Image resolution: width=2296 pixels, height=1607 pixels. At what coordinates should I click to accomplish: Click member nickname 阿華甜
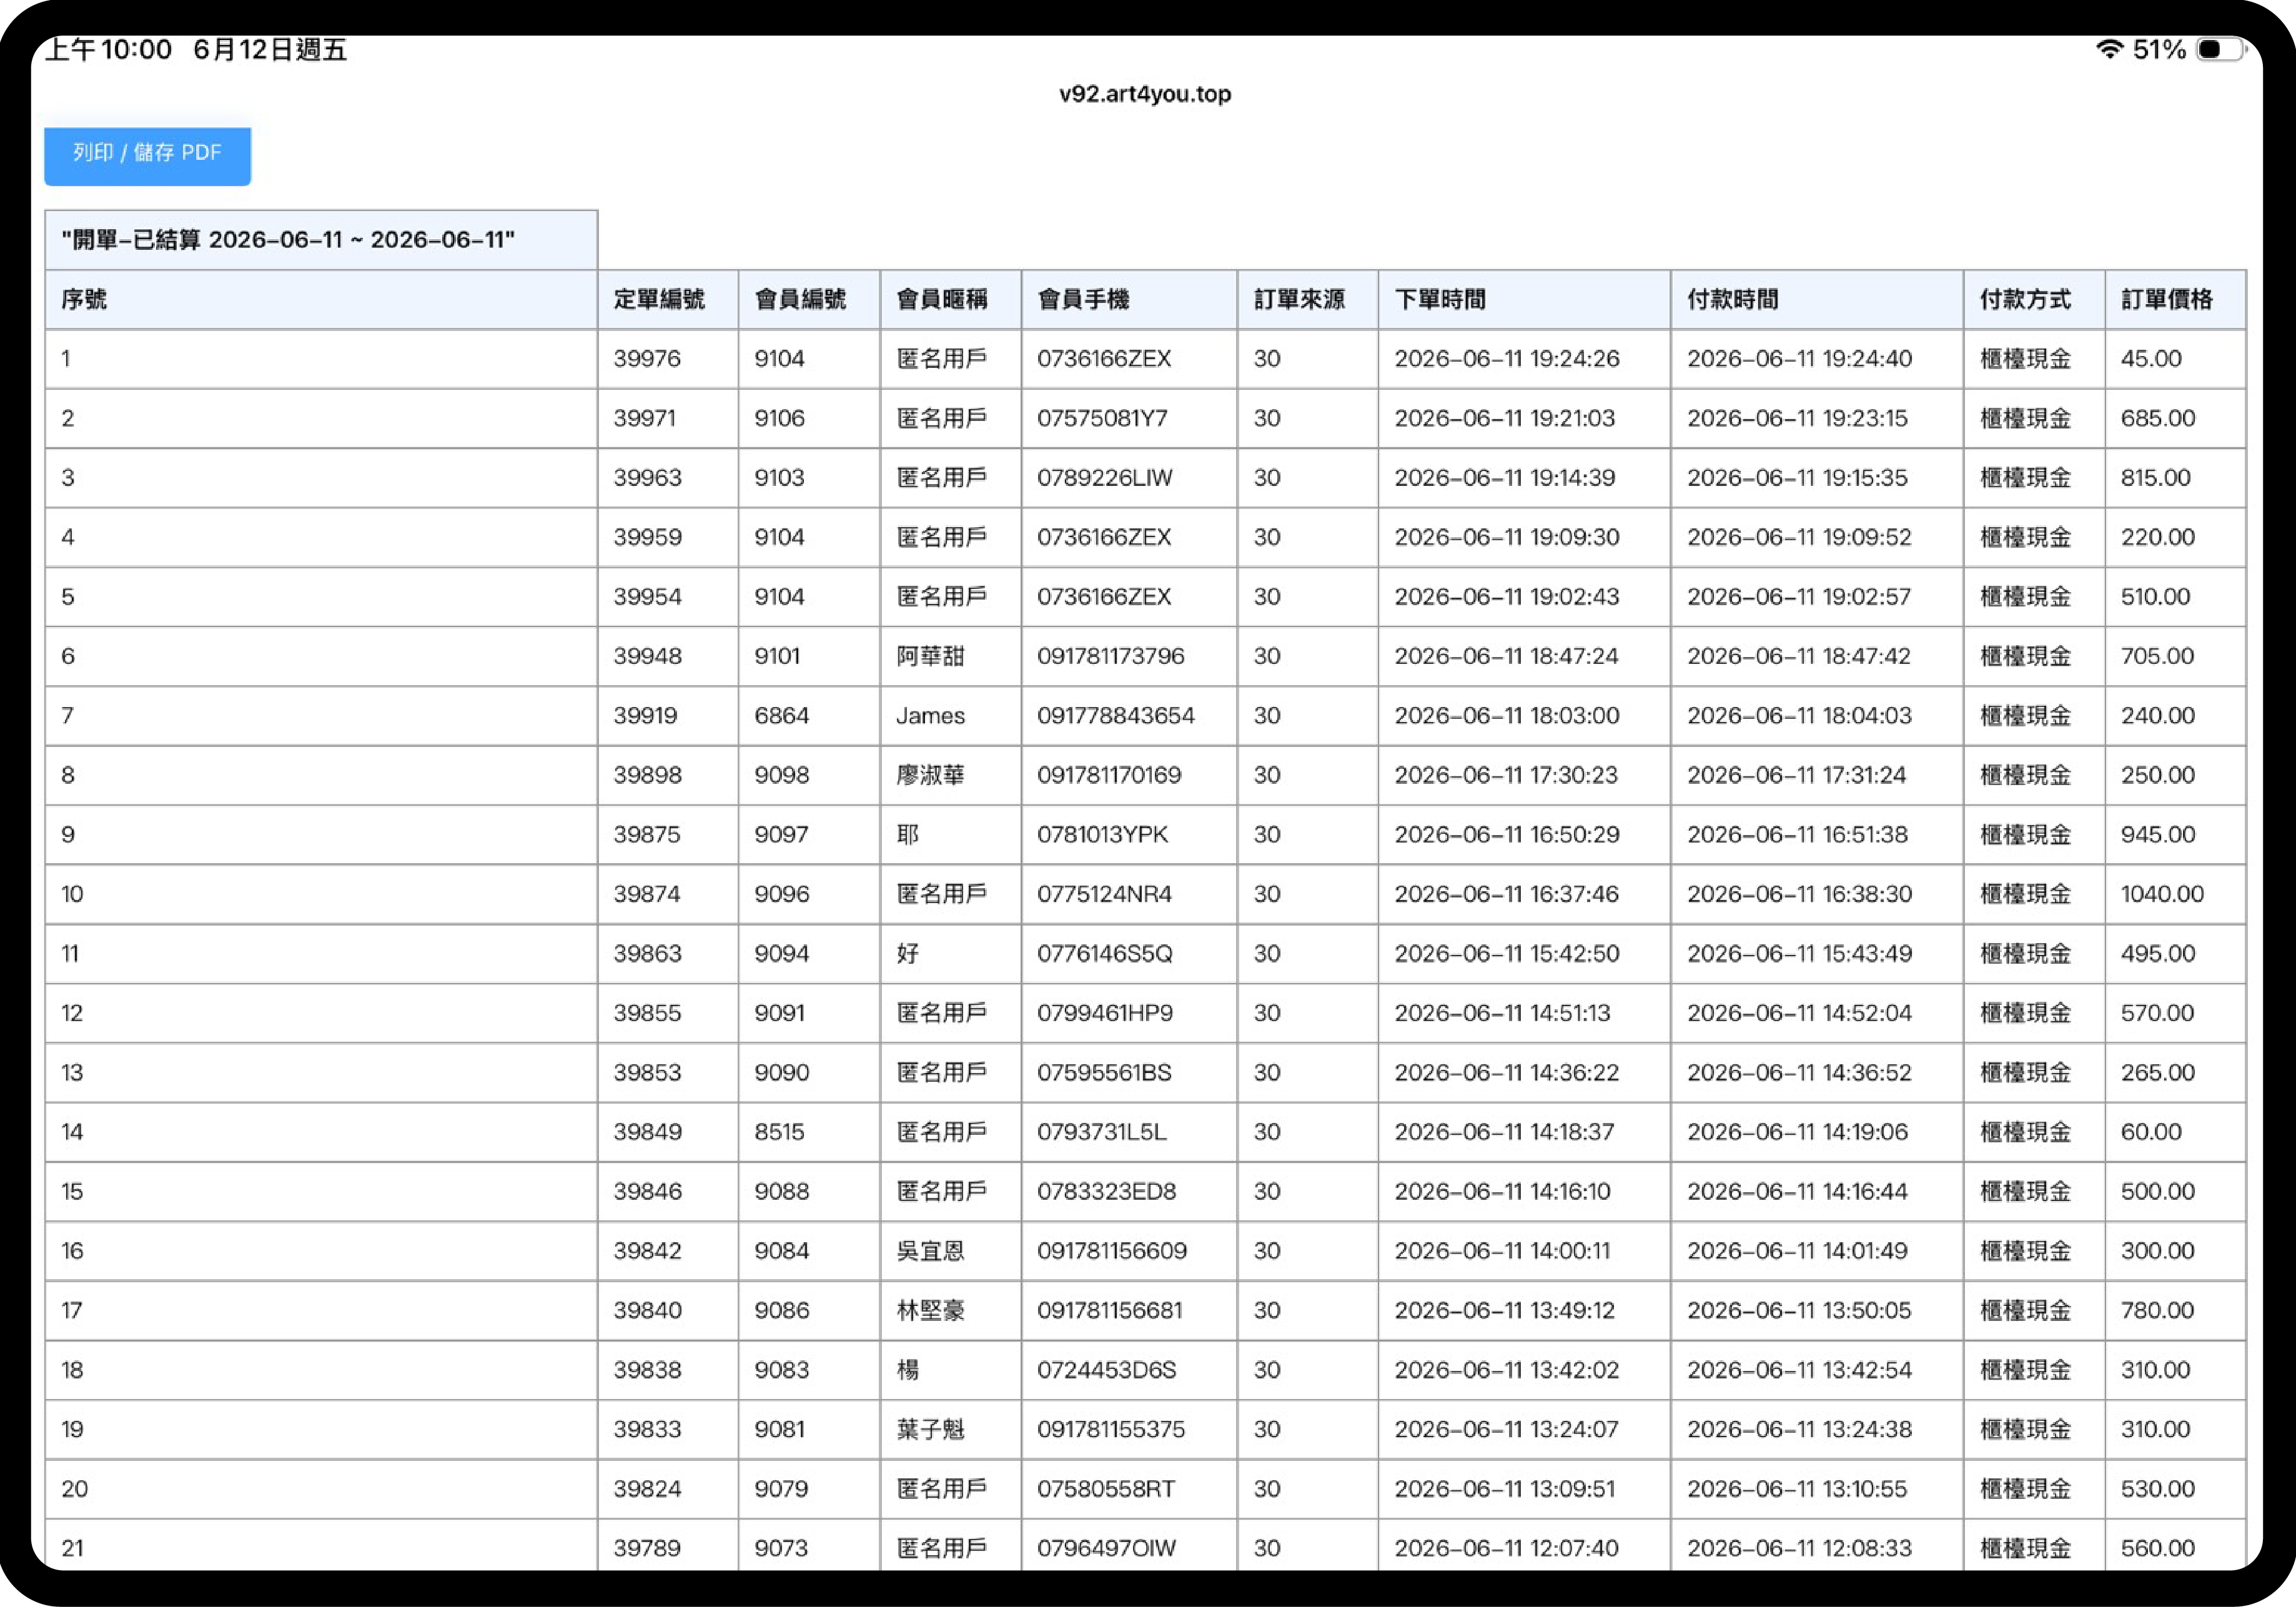click(930, 656)
